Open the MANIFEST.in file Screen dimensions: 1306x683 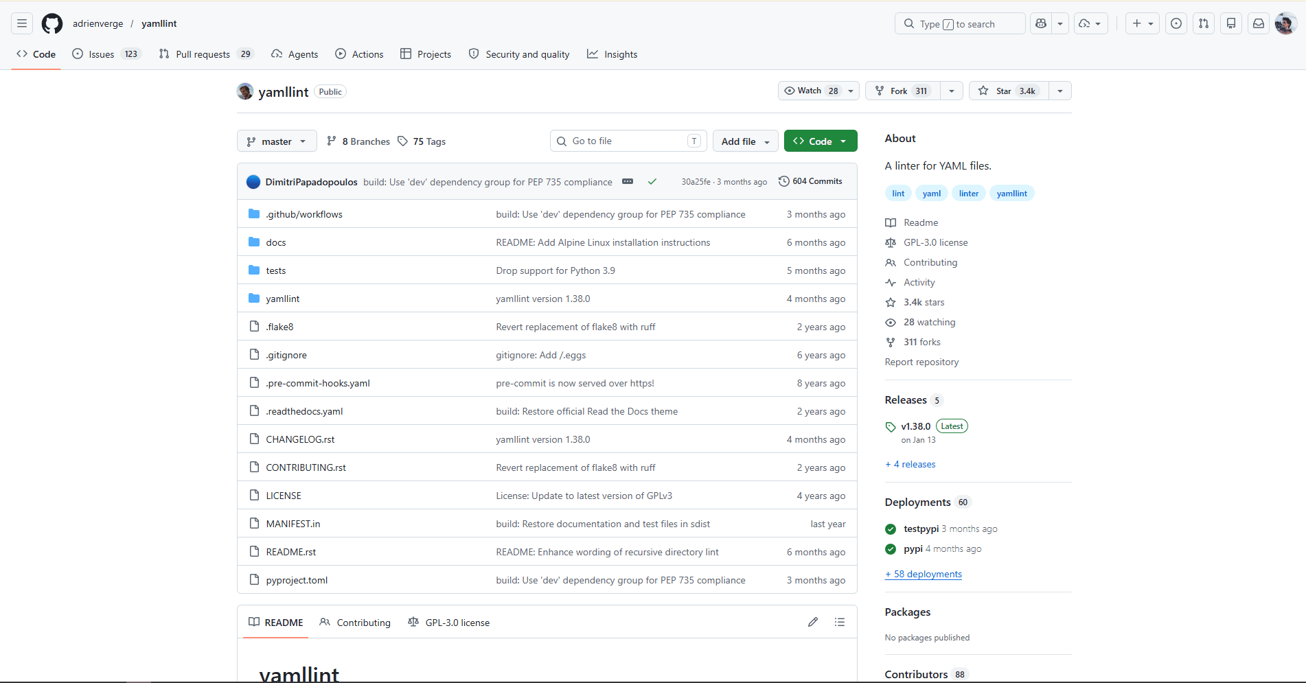pyautogui.click(x=293, y=524)
